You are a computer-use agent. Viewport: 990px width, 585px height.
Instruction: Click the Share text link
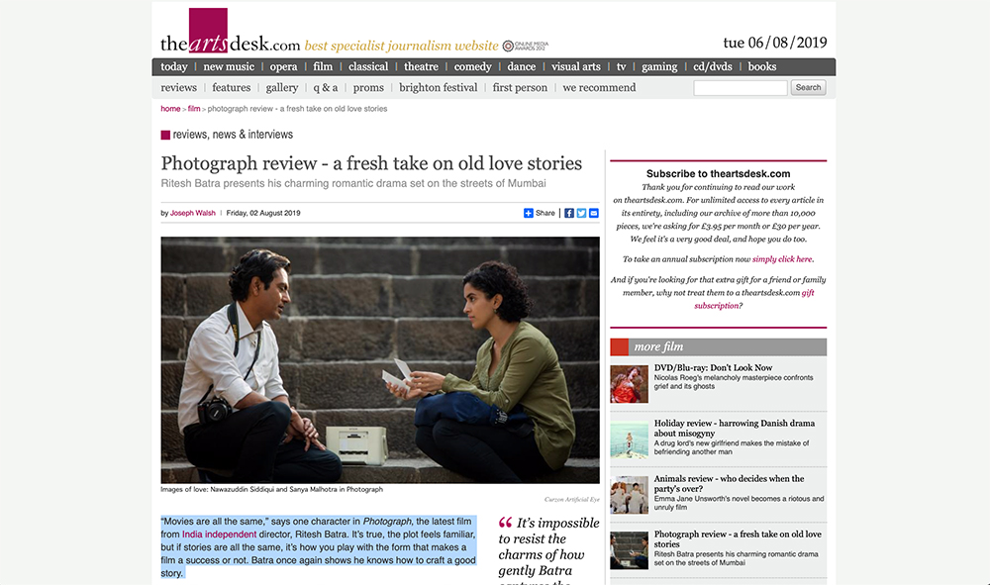click(544, 213)
